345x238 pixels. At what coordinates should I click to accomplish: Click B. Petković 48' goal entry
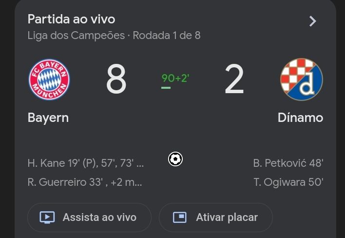pos(288,163)
